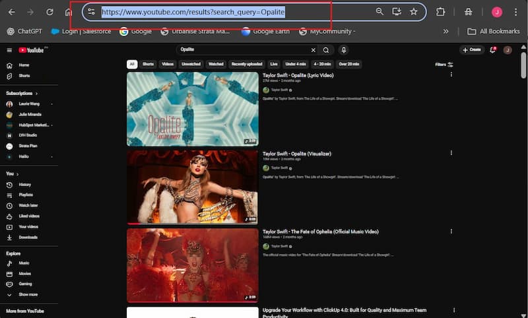Open the Login | Salesforce bookmark
The height and width of the screenshot is (318, 528).
81,31
